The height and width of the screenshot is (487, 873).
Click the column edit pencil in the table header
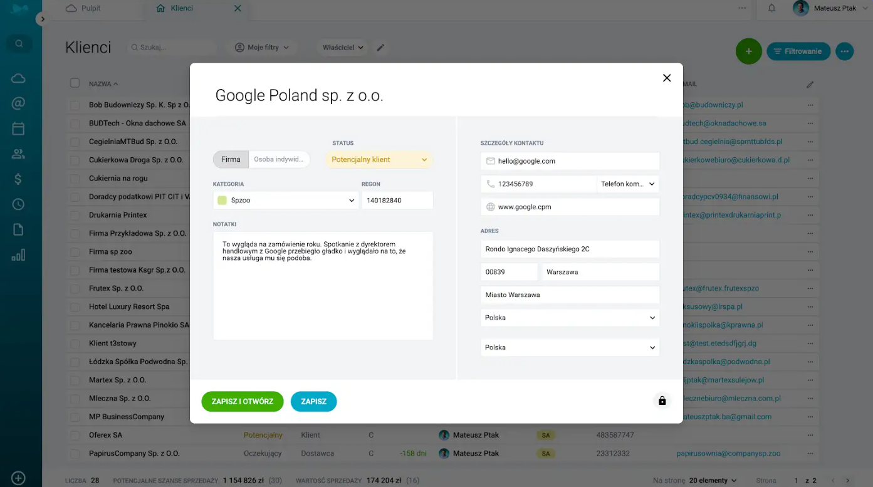810,84
